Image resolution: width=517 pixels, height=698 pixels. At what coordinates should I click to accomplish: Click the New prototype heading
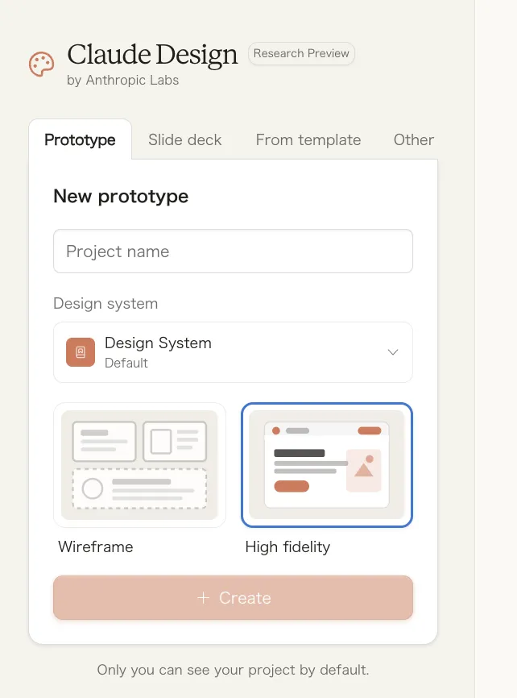(x=121, y=197)
